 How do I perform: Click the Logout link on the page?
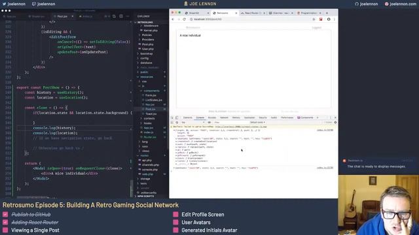tap(316, 27)
